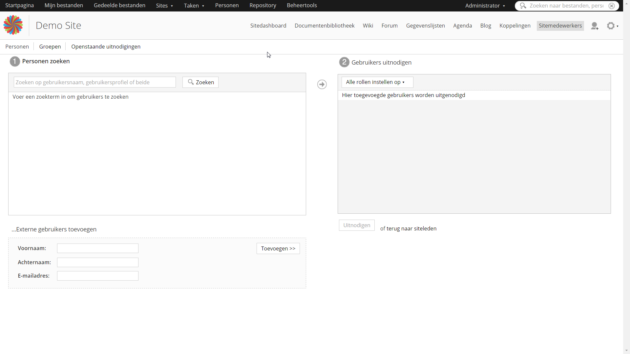The height and width of the screenshot is (354, 630).
Task: Click the Demo Site title
Action: coord(58,25)
